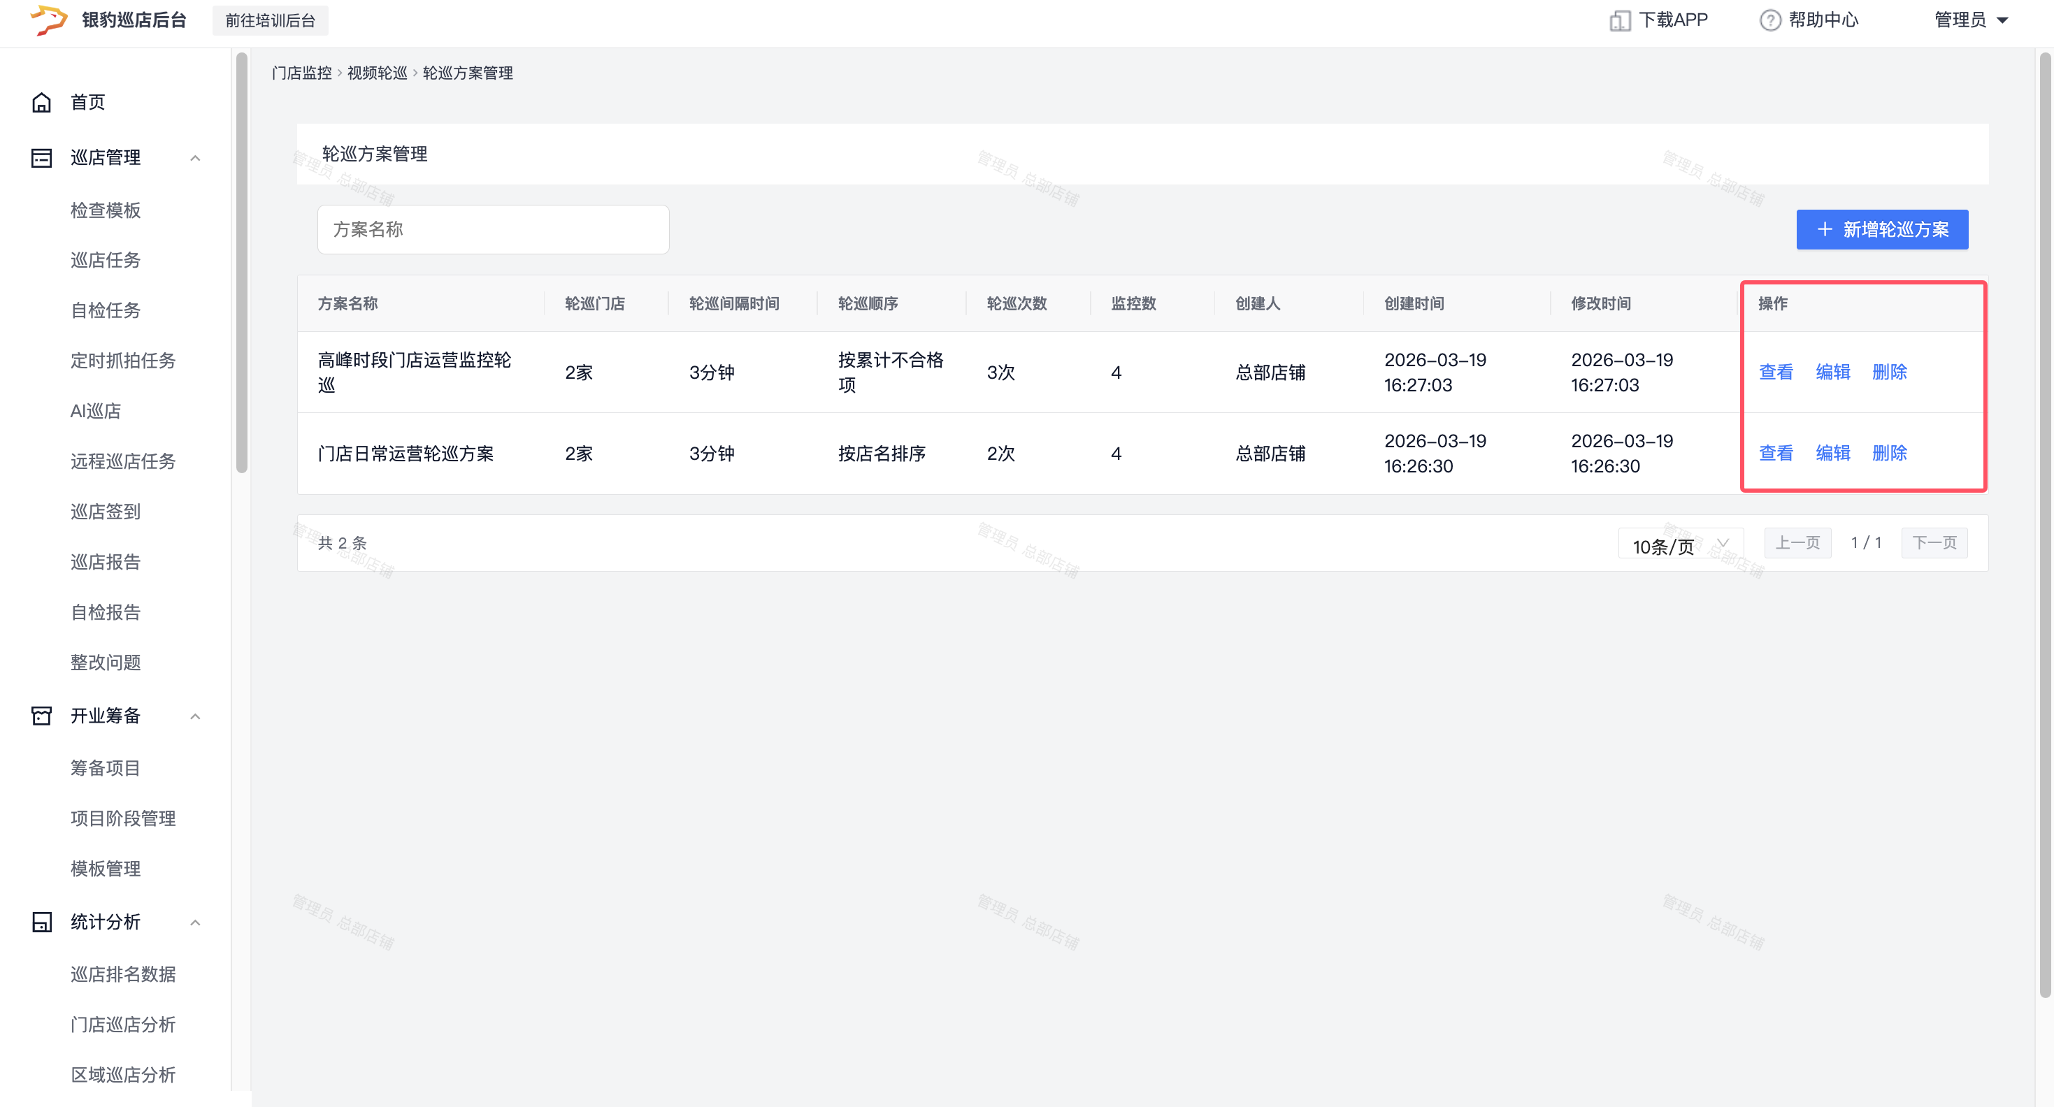This screenshot has width=2054, height=1107.
Task: Click the 巡店管理 section icon
Action: (41, 158)
